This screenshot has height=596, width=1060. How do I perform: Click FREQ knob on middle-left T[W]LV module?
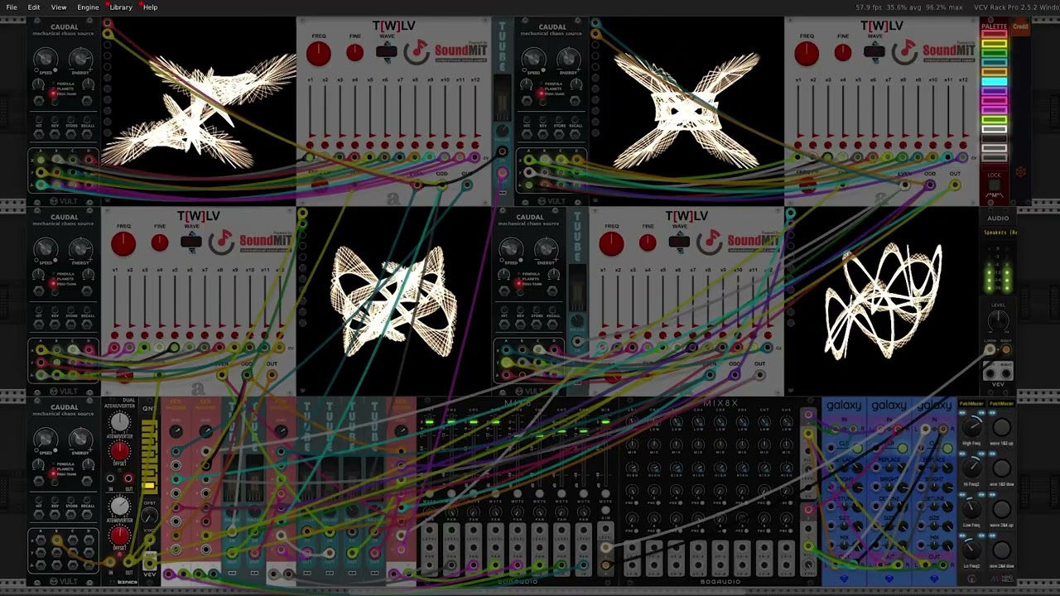coord(123,243)
